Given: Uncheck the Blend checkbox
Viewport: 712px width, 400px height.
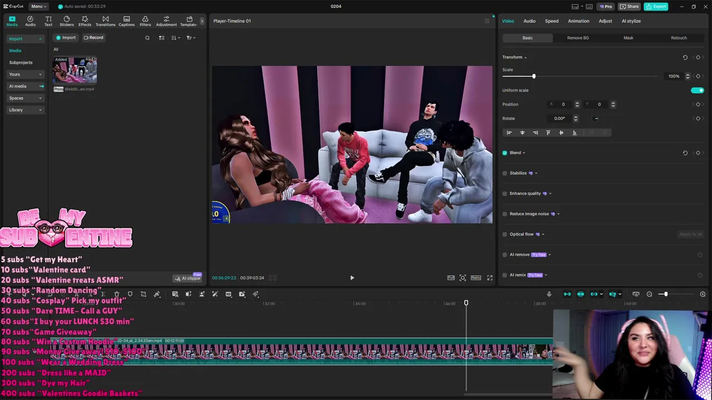Looking at the screenshot, I should (505, 153).
